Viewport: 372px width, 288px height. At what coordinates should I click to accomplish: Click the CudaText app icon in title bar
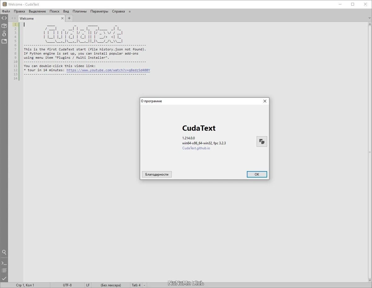coord(5,4)
